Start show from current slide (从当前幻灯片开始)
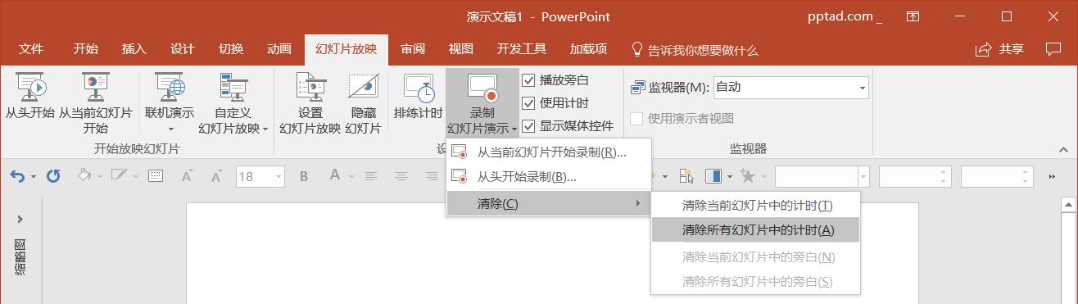This screenshot has height=304, width=1078. (95, 103)
